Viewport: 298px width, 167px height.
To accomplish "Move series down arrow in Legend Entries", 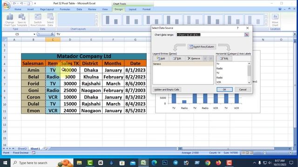I will pyautogui.click(x=211, y=58).
